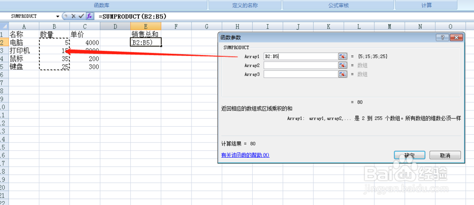The width and height of the screenshot is (474, 205).
Task: Select column D header
Action: (115, 27)
